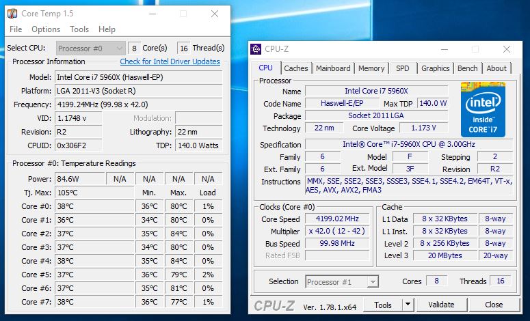Screen dimensions: 530x321
Task: Click the Core #5 load value 2%
Action: coord(208,275)
